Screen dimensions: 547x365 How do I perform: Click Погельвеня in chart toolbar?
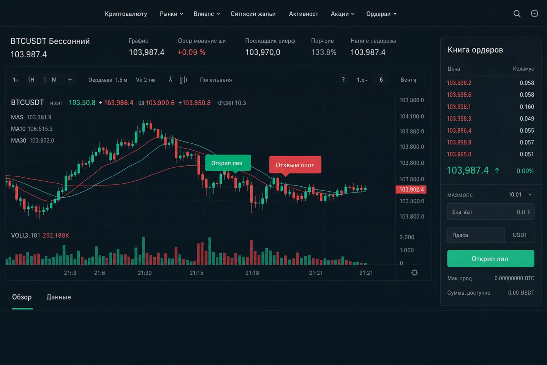216,80
